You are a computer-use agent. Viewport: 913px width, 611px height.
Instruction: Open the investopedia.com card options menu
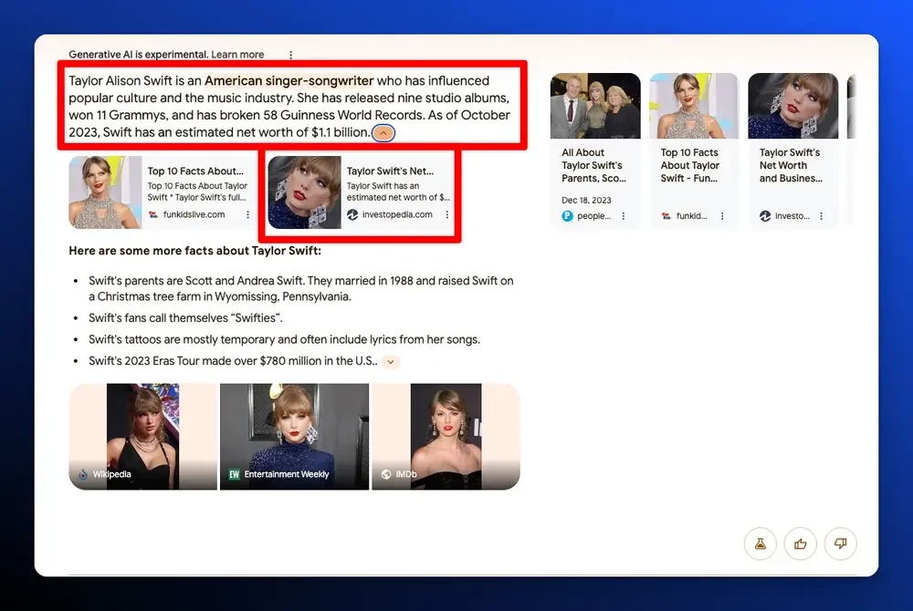(446, 214)
